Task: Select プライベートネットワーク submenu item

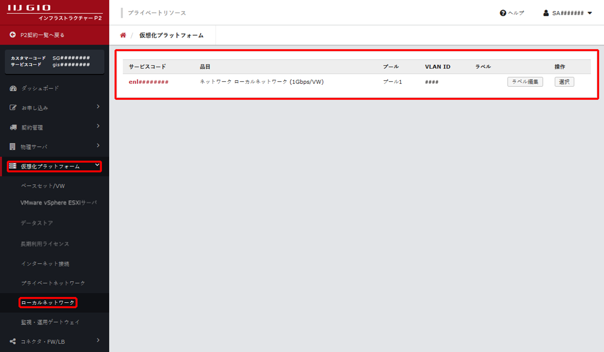Action: pos(53,283)
